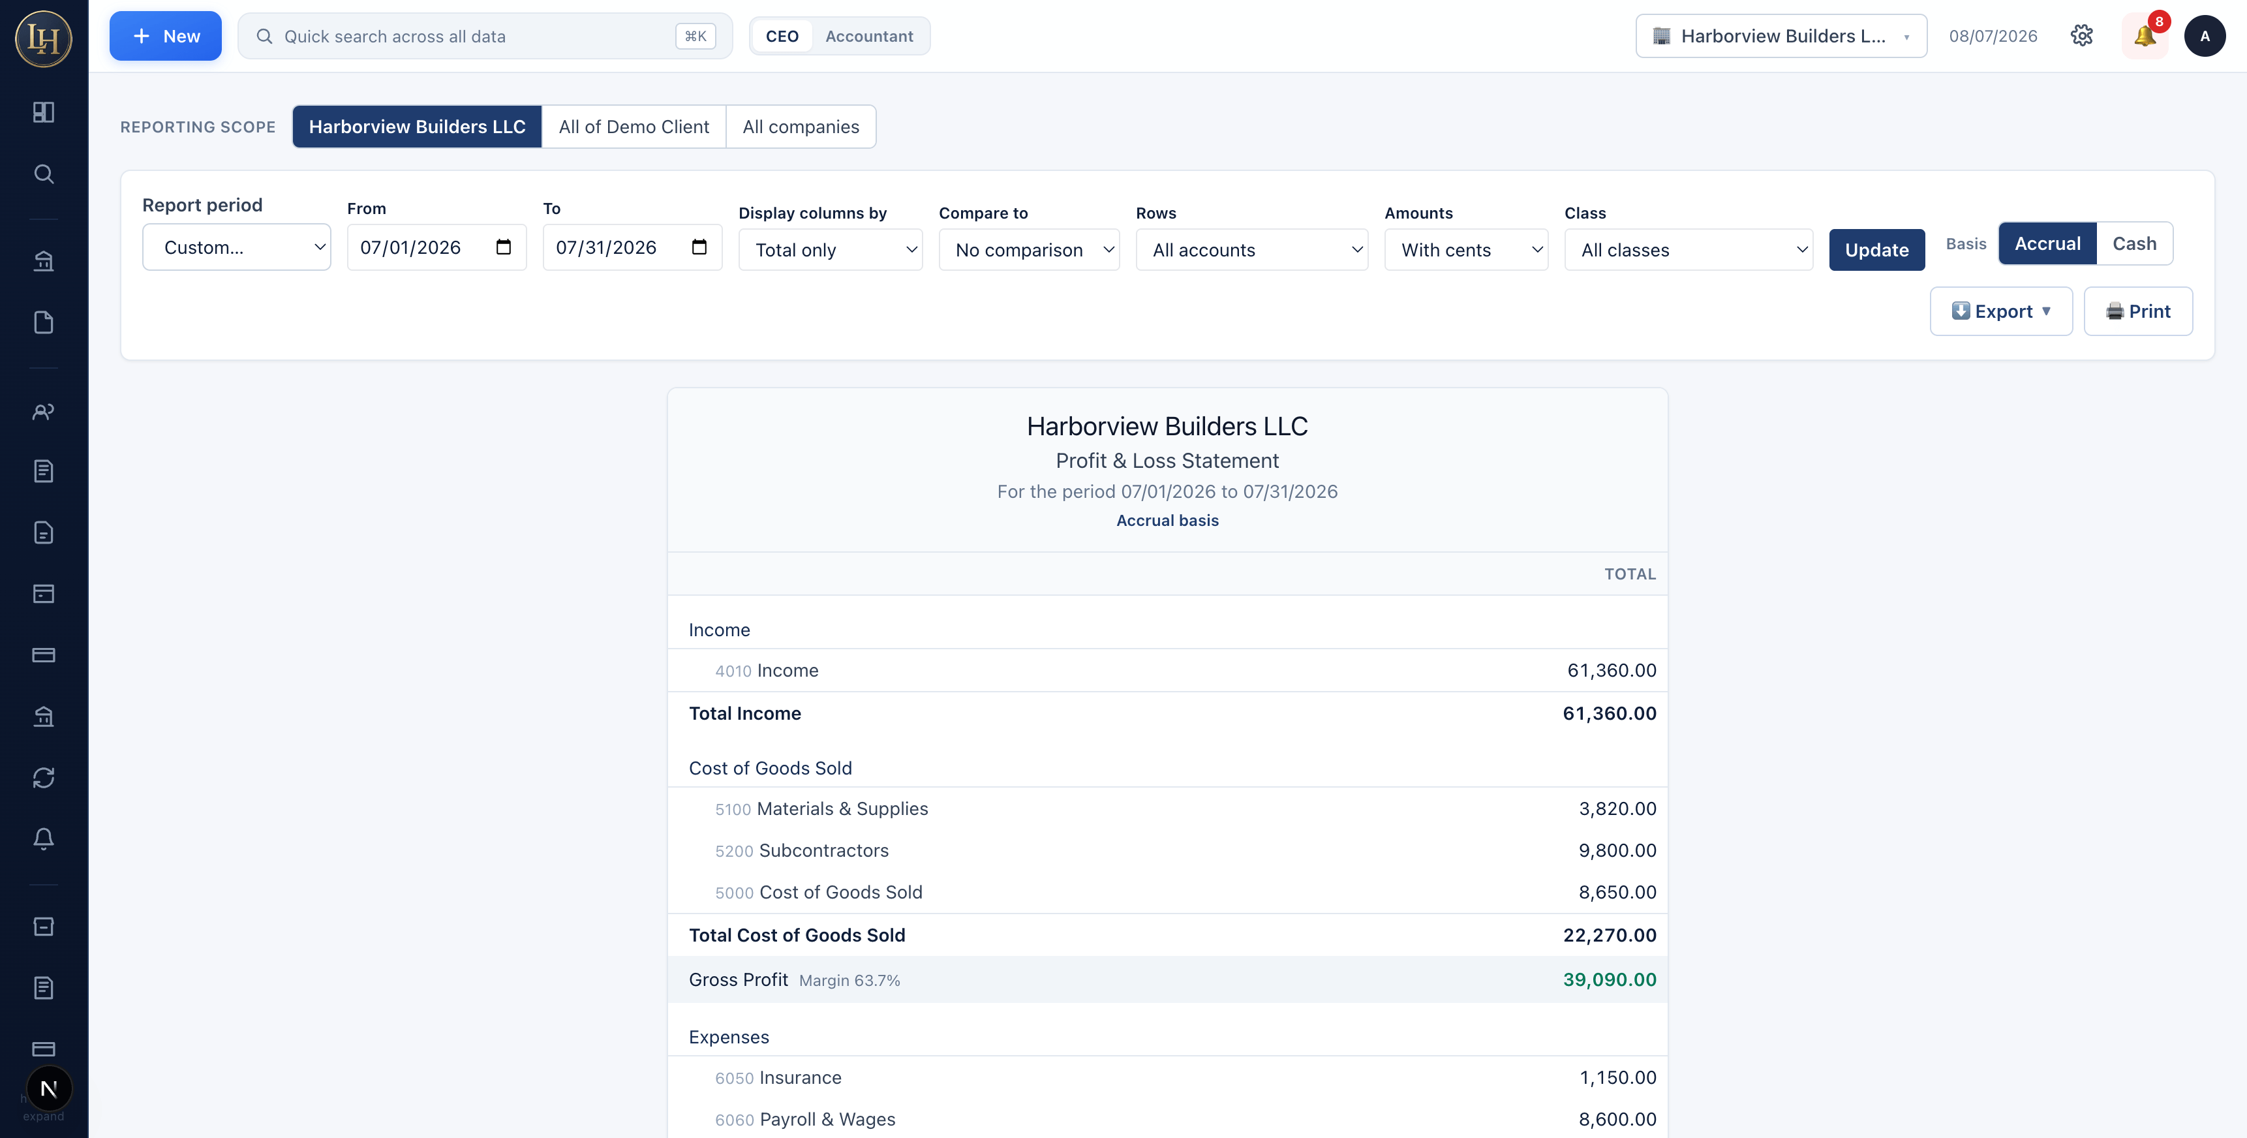Open the Rows All accounts dropdown
The image size is (2247, 1138).
click(1252, 250)
